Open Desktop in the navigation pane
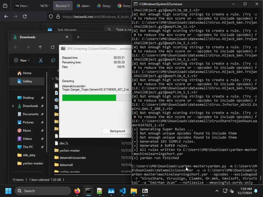This screenshot has width=263, height=197. (x=28, y=98)
